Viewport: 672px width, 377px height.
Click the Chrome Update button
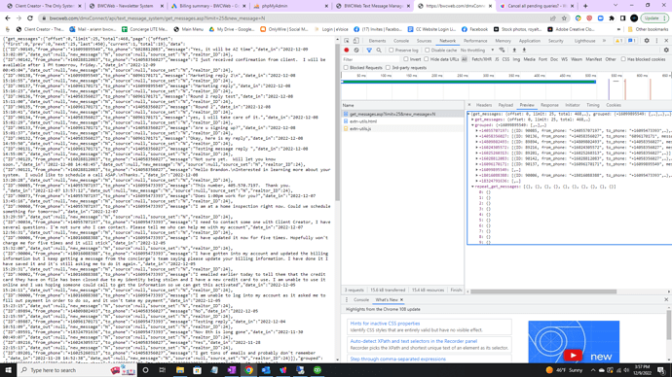point(654,17)
